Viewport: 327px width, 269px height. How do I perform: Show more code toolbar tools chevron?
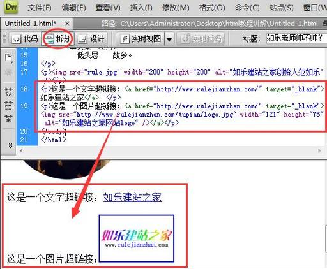click(x=10, y=145)
